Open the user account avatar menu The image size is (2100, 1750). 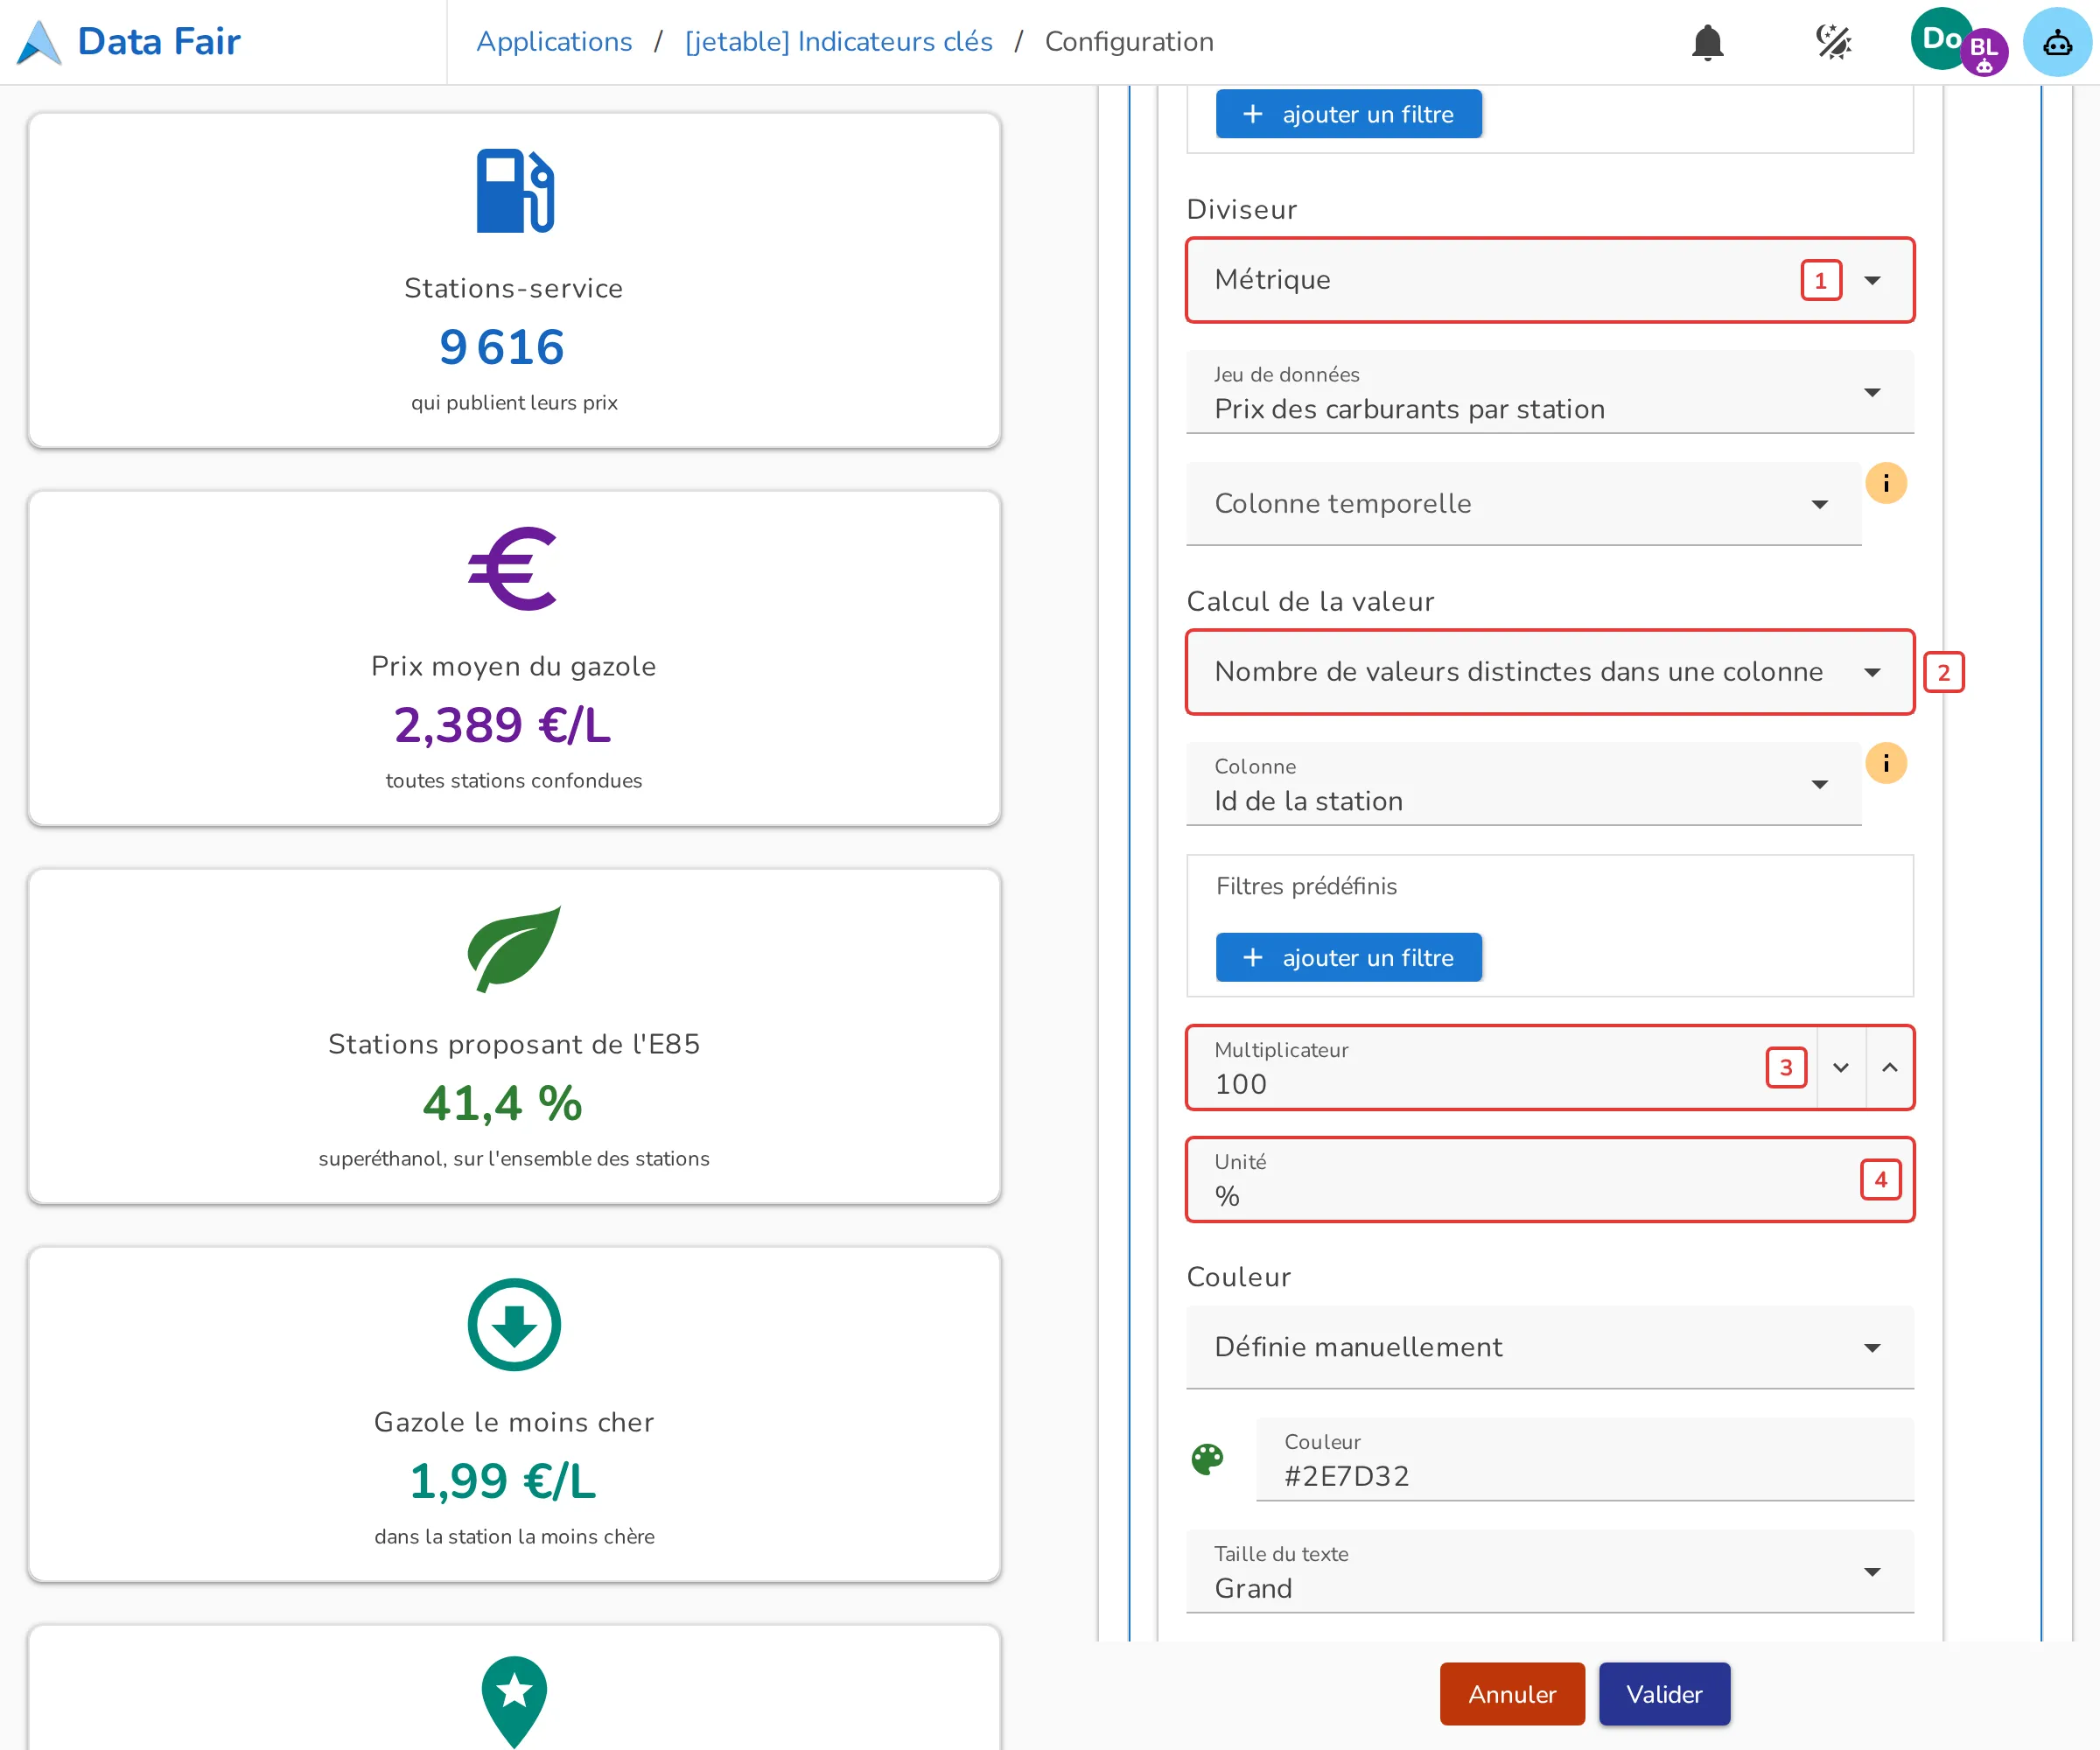pos(1958,41)
